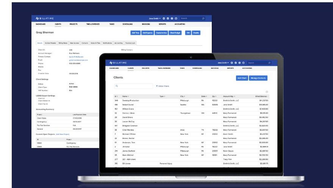Select the Bill Jones client row
Viewport: 333px width, 188px height.
coord(191,163)
